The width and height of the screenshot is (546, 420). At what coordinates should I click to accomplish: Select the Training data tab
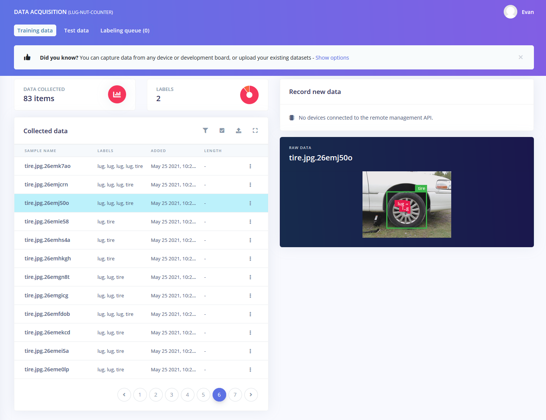35,31
